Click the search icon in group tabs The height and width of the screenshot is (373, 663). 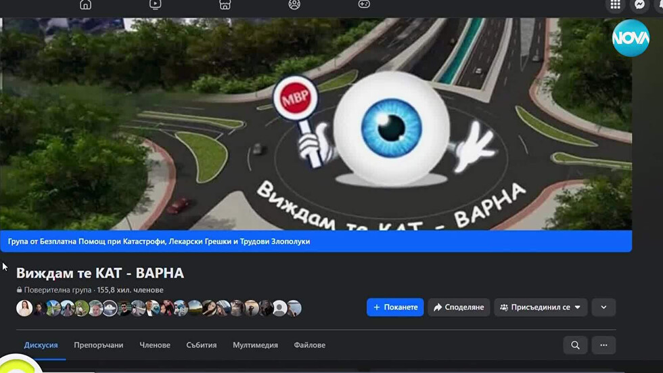point(575,345)
